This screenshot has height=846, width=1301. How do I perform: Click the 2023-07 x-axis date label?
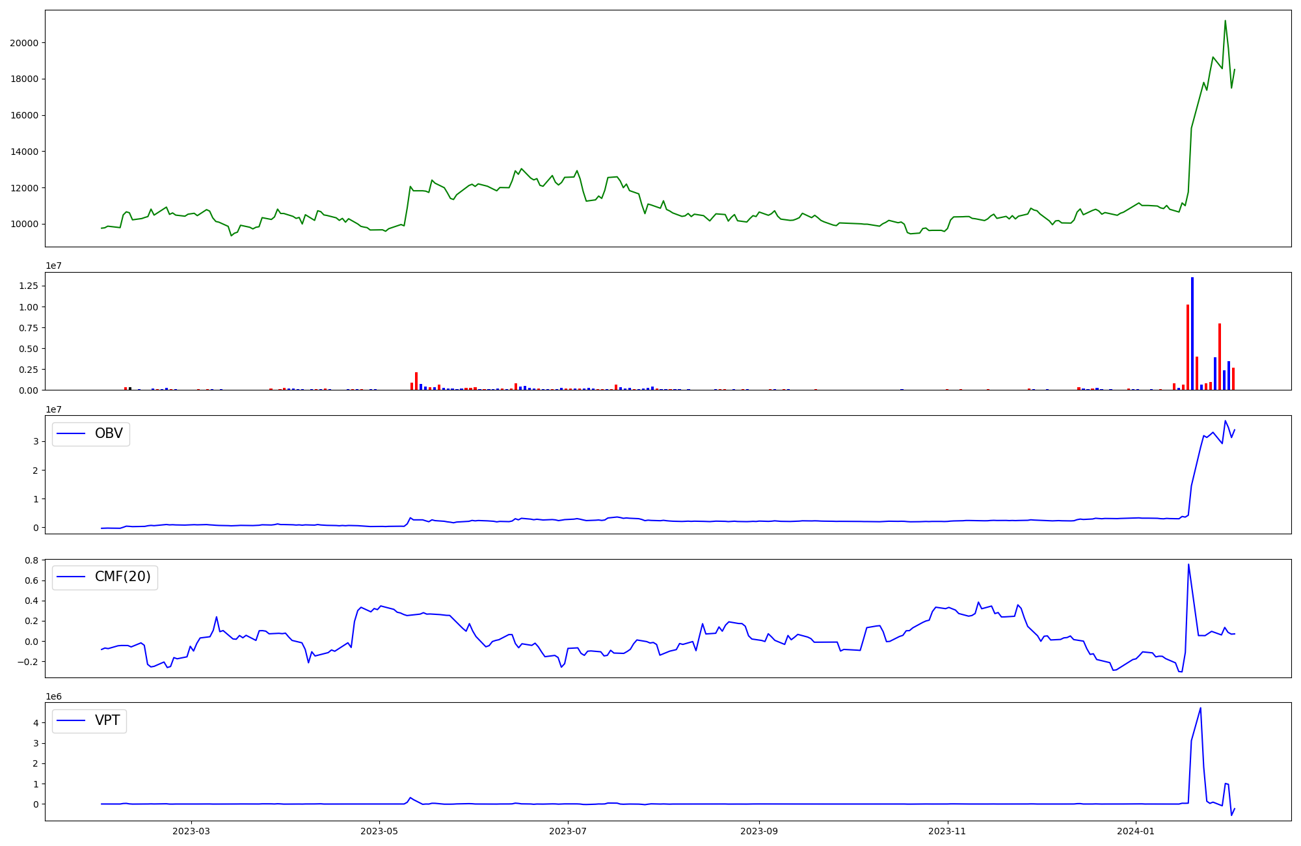click(x=568, y=831)
